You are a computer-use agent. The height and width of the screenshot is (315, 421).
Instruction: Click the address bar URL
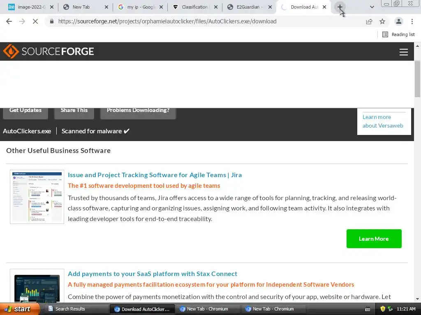[167, 21]
